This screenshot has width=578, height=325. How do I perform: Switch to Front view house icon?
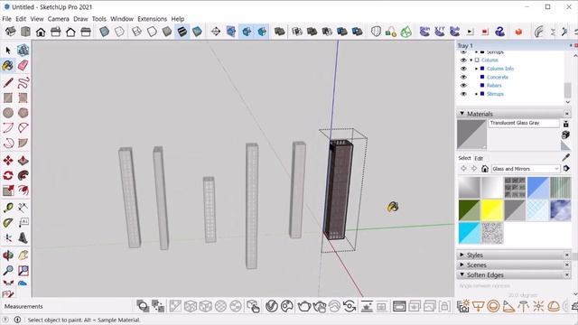coord(41,32)
